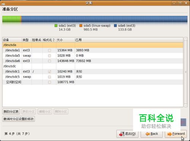Viewport: 190px width, 141px height.
Task: Close the installer window
Action: click(x=186, y=3)
